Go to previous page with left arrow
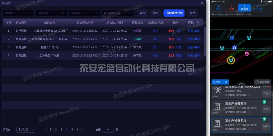The image size is (273, 136). click(46, 129)
